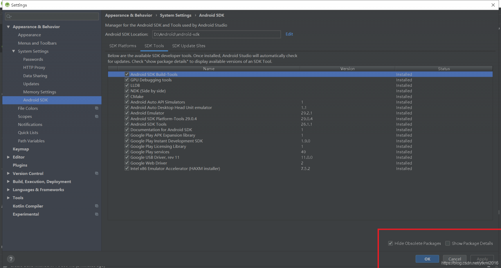Click the project-level icon beside Version Control
This screenshot has height=268, width=501.
[x=97, y=173]
